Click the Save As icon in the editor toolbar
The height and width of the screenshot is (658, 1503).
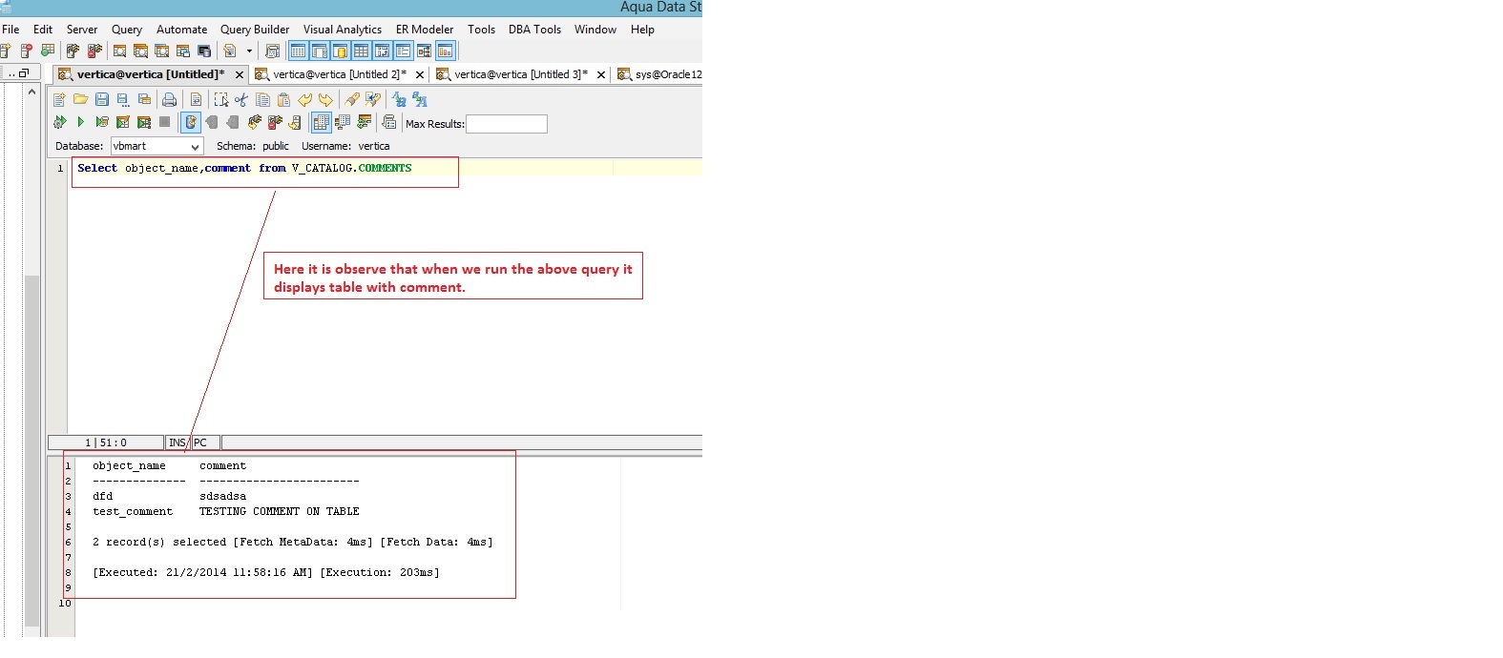pyautogui.click(x=123, y=99)
